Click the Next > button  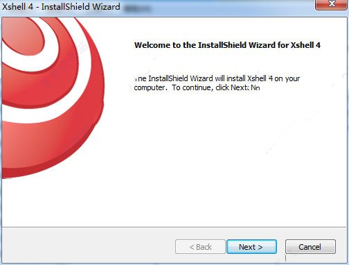[x=251, y=247]
